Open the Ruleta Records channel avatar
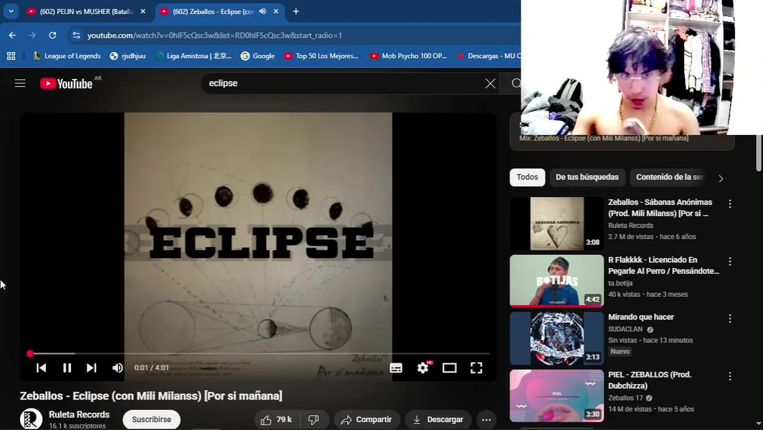 (31, 419)
